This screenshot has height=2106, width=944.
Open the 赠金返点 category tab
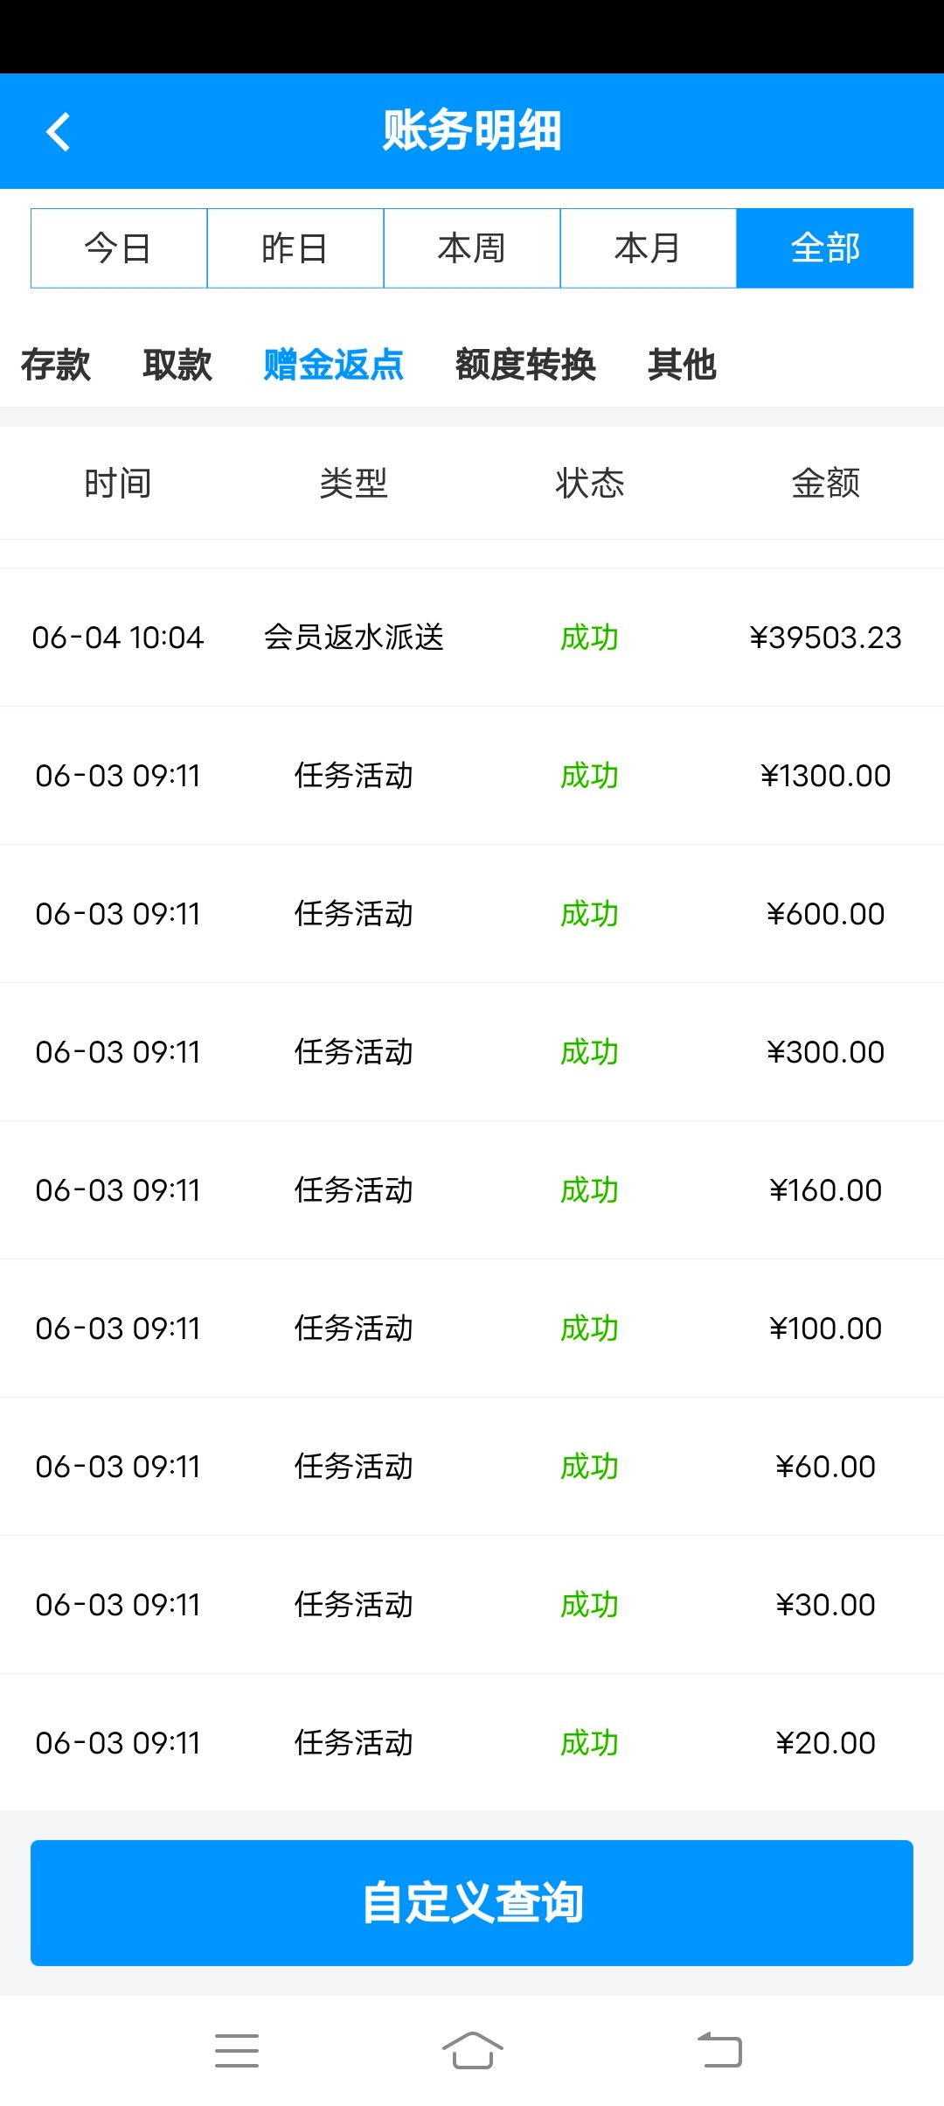tap(333, 365)
